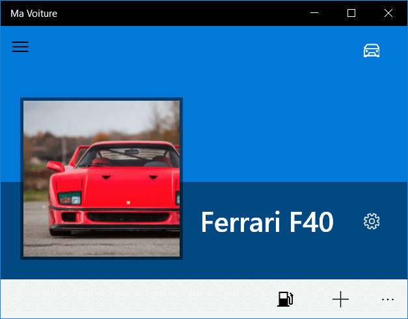The width and height of the screenshot is (408, 319).
Task: Click the plus icon in the bottom bar
Action: (340, 300)
